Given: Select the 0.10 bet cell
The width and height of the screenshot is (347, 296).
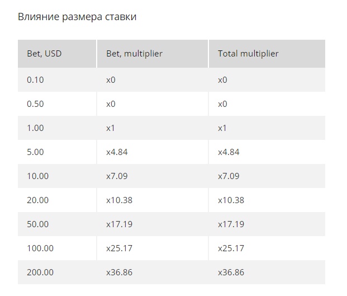Looking at the screenshot, I should 35,80.
